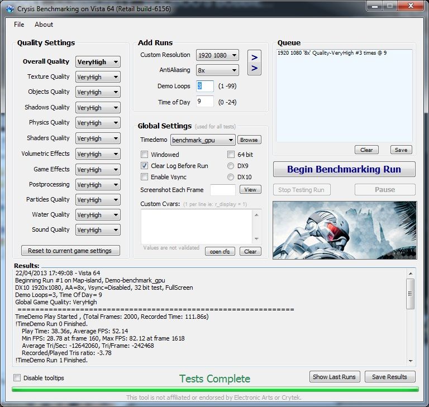Select the DX10 radio button
This screenshot has height=407, width=429.
[x=231, y=177]
